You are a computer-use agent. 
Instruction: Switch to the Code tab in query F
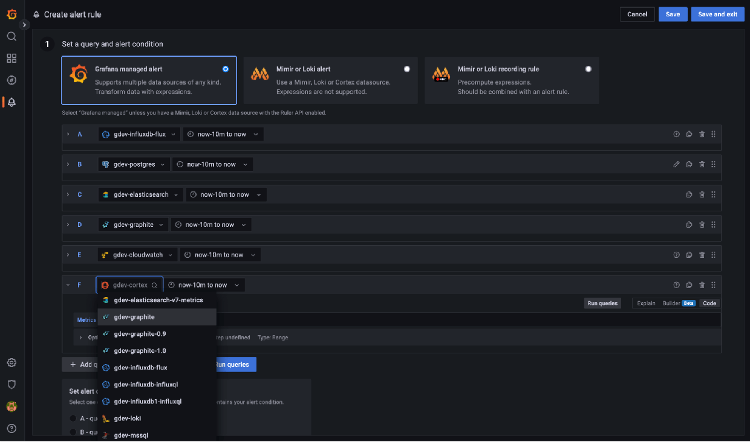(709, 303)
